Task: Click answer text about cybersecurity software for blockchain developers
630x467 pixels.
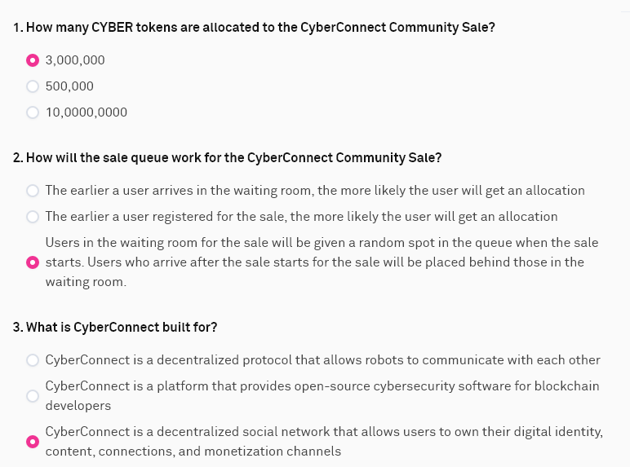Action: [x=322, y=386]
